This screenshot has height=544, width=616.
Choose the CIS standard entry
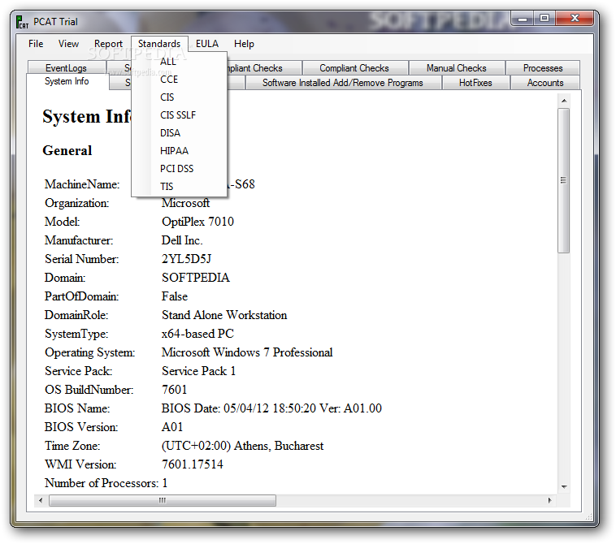tap(179, 97)
